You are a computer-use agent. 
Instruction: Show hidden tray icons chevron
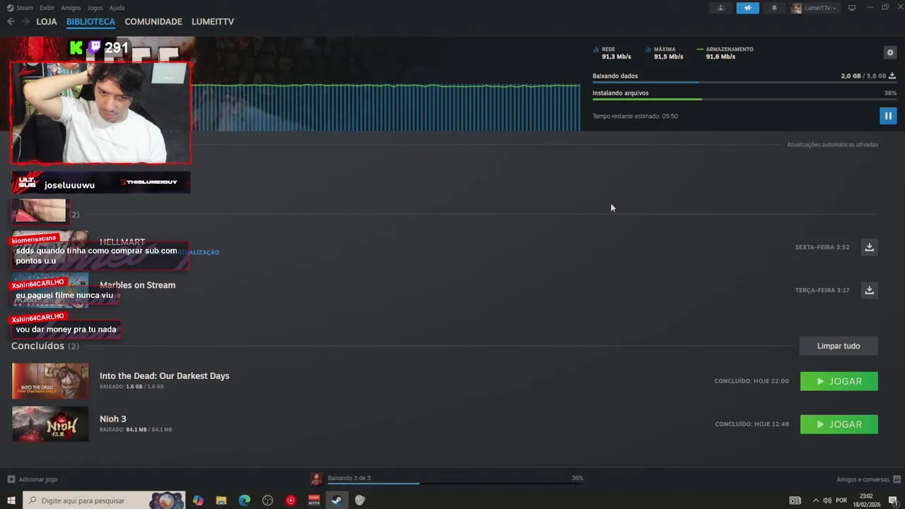pyautogui.click(x=815, y=501)
